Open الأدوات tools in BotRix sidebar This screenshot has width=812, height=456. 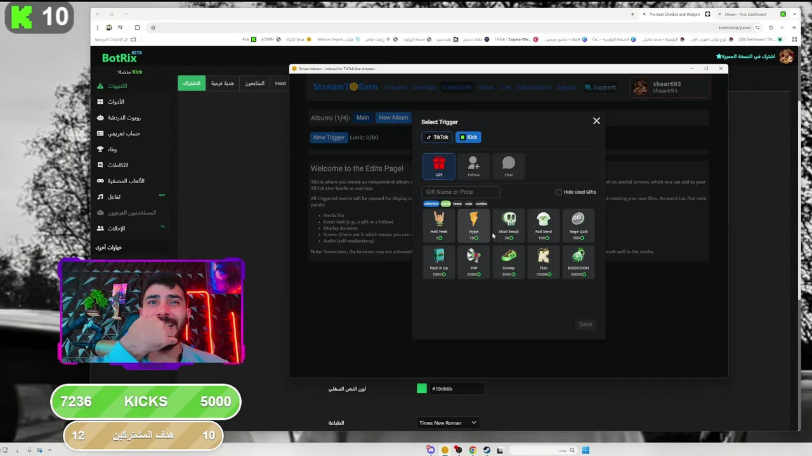[x=110, y=102]
